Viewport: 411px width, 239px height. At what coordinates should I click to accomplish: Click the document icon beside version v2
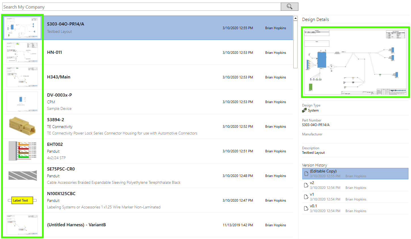306,185
